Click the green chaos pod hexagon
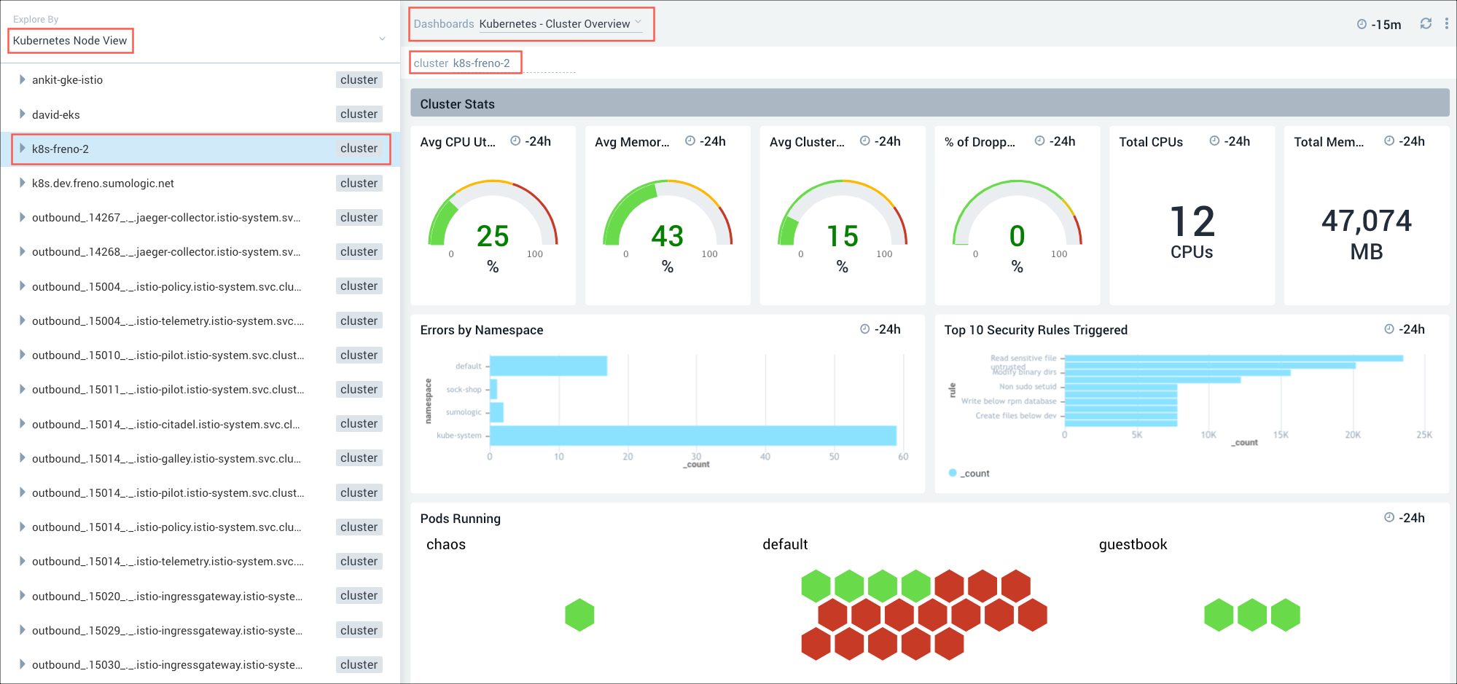This screenshot has height=684, width=1457. [579, 615]
